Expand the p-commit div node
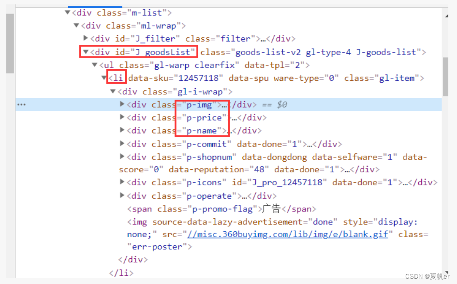Viewport: 457px width, 284px height. 122,144
